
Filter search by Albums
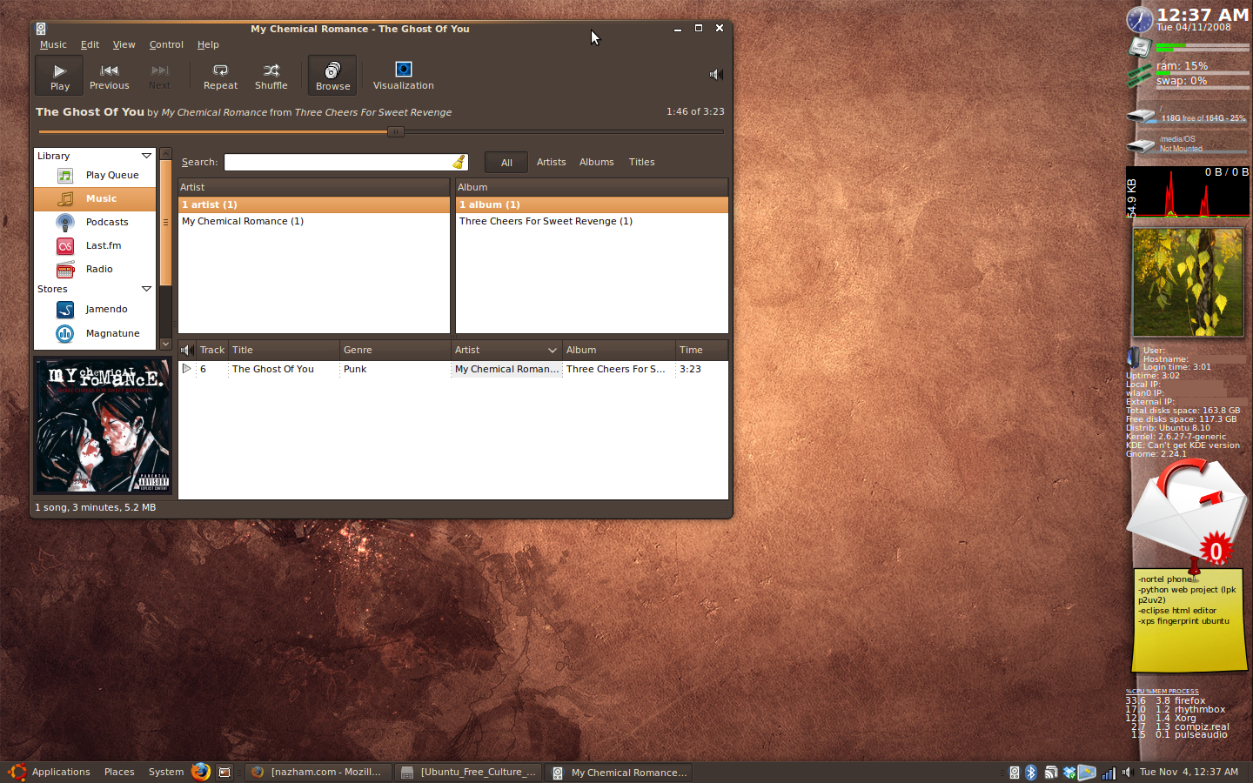click(x=596, y=163)
